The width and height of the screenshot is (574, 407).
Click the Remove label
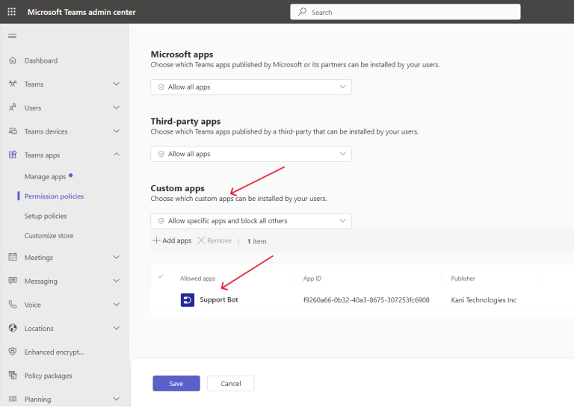[x=219, y=240]
